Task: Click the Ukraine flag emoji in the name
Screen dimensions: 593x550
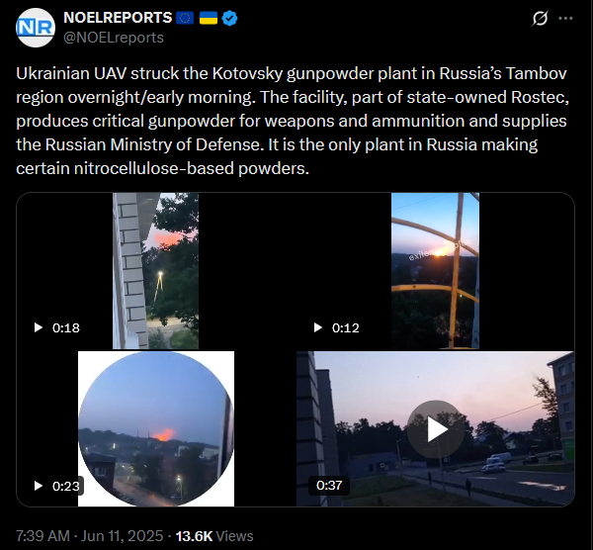Action: click(x=209, y=18)
